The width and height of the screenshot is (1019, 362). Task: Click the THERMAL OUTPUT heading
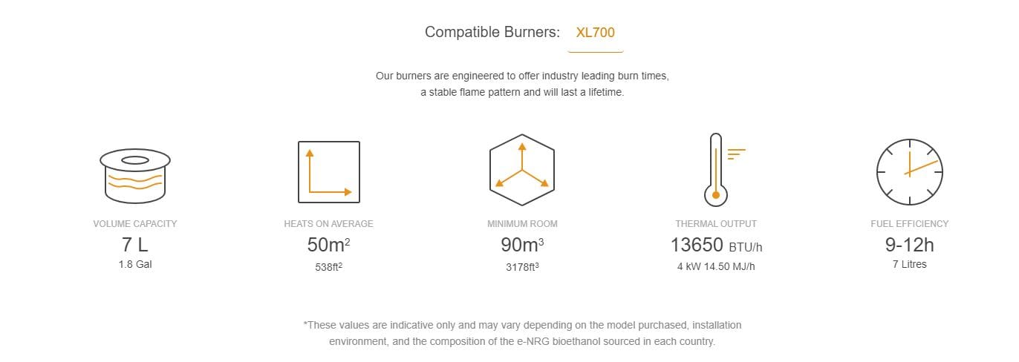tap(716, 223)
